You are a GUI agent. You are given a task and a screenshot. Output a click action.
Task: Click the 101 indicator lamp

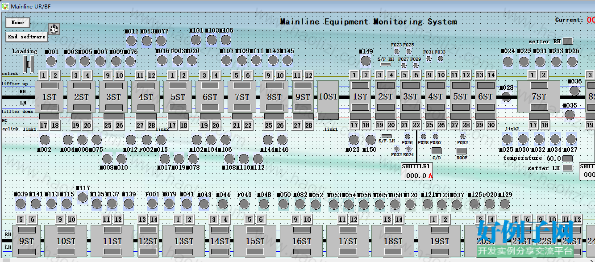point(196,40)
